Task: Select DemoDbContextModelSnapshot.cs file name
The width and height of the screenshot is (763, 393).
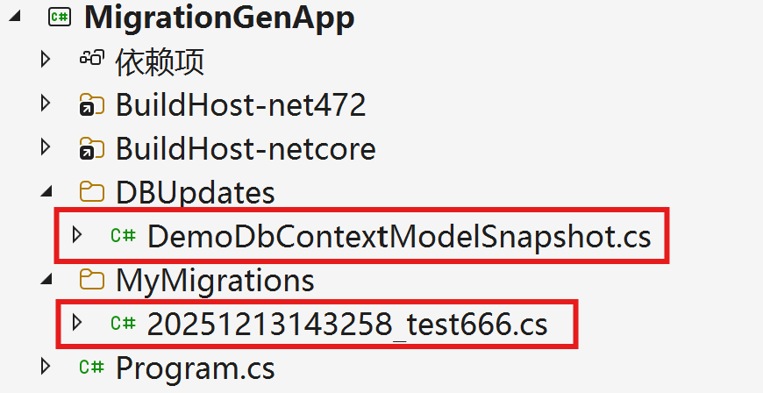Action: click(x=399, y=236)
